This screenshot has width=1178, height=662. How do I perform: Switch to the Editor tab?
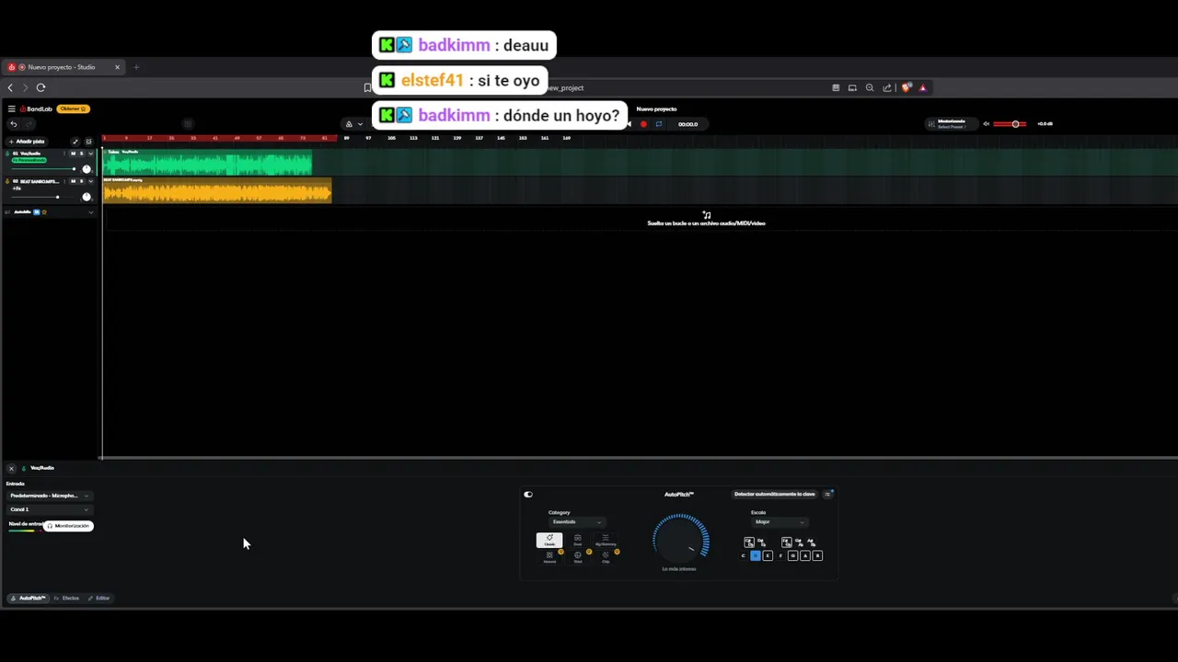pyautogui.click(x=98, y=599)
